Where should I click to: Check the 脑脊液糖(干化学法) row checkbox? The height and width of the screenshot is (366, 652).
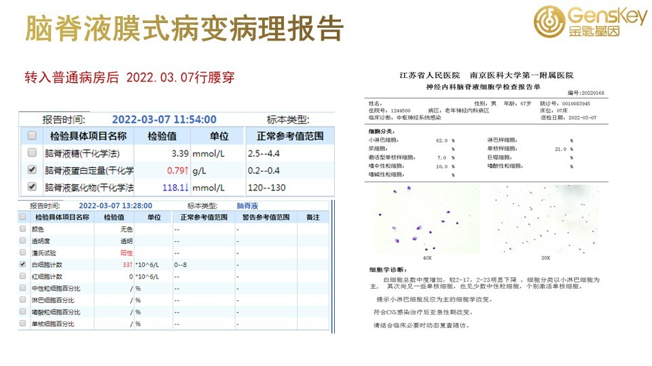32,152
